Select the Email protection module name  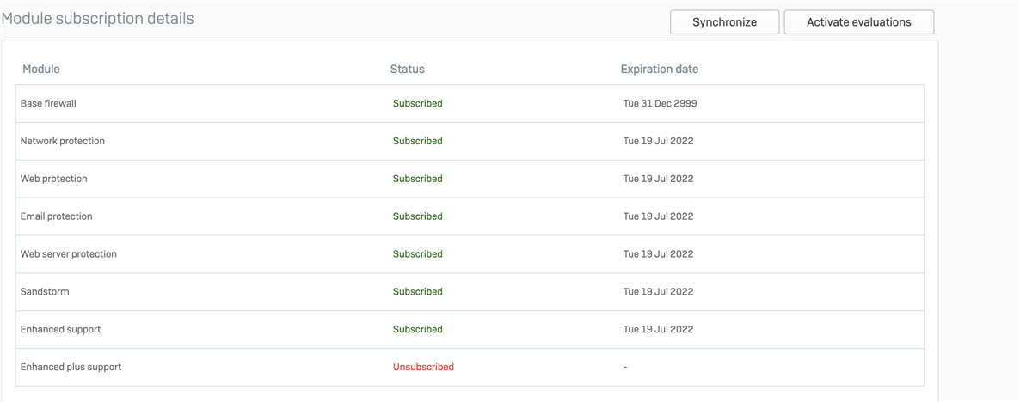click(x=57, y=216)
